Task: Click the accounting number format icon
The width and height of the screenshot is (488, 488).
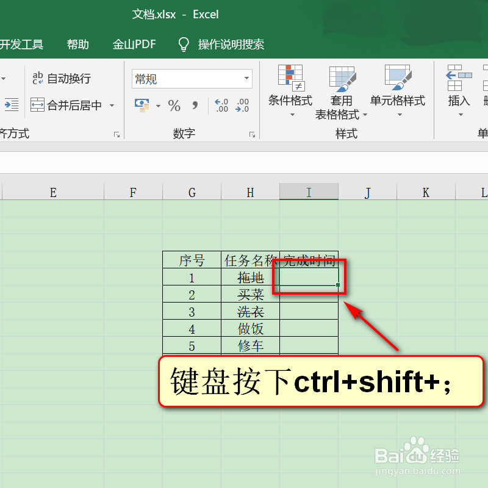Action: click(142, 105)
